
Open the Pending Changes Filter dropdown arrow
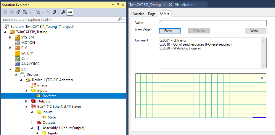pyautogui.click(x=43, y=12)
